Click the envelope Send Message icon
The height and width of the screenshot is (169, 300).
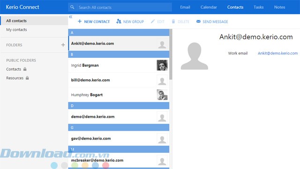pos(198,21)
